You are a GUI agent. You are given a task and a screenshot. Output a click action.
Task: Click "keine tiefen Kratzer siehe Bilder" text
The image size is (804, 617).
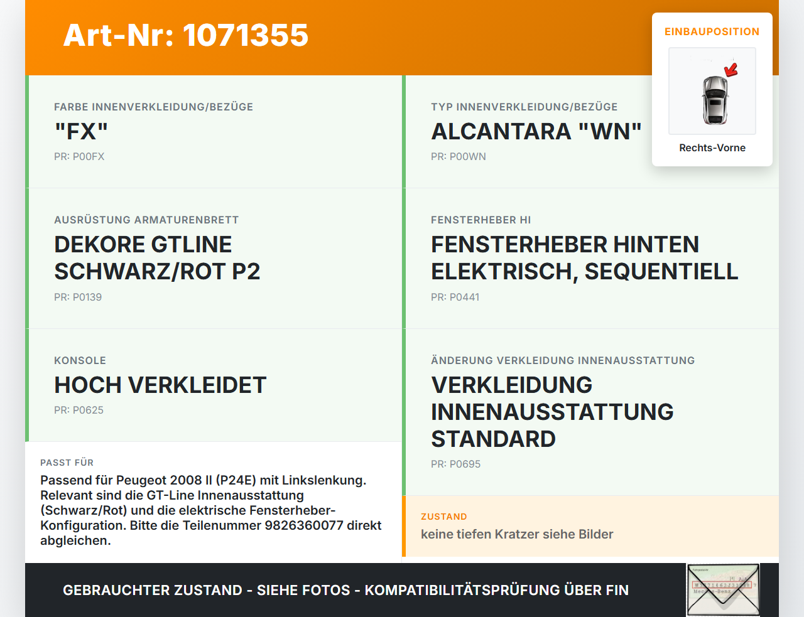tap(517, 534)
